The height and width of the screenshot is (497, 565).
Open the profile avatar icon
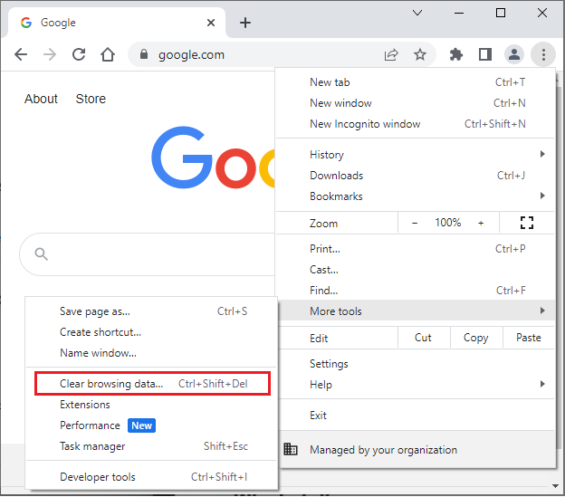pyautogui.click(x=513, y=54)
